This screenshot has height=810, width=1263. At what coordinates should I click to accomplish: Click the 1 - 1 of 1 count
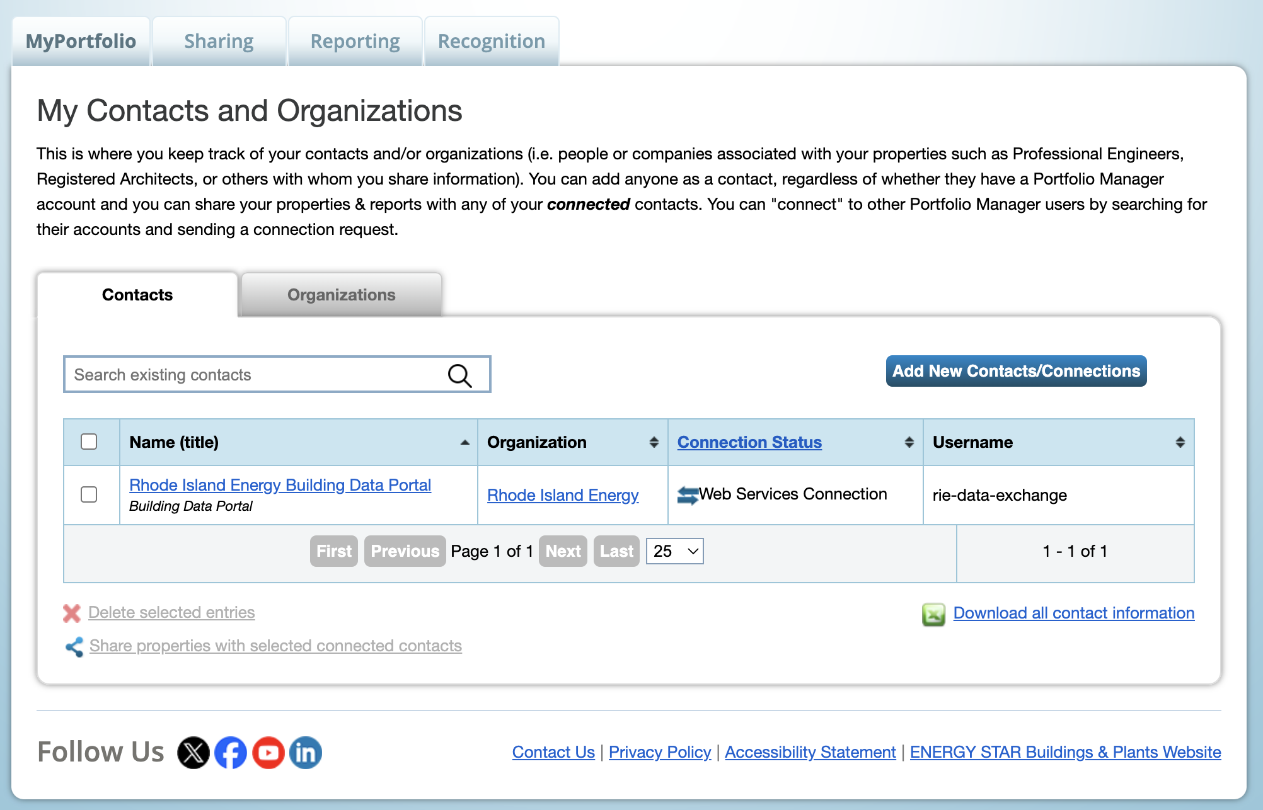tap(1075, 551)
